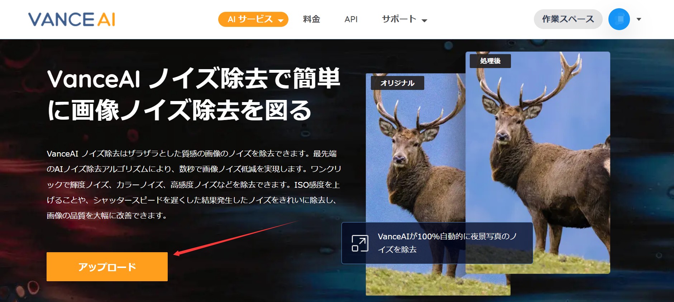Click the VanceAI ノイズ除去 headline

(193, 94)
